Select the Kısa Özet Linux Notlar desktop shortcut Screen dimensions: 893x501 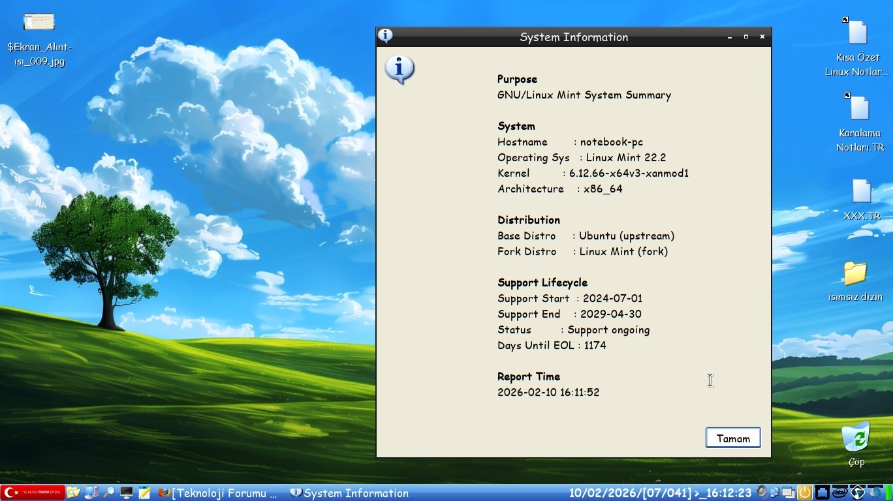[856, 47]
